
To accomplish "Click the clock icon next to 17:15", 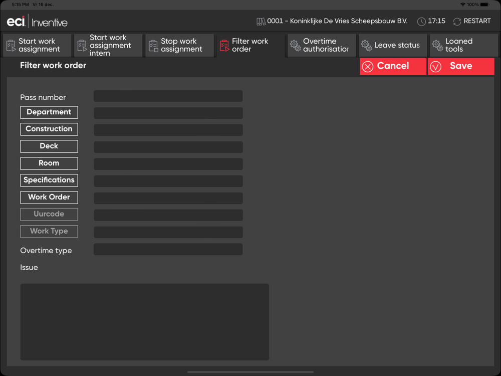I will [x=421, y=22].
